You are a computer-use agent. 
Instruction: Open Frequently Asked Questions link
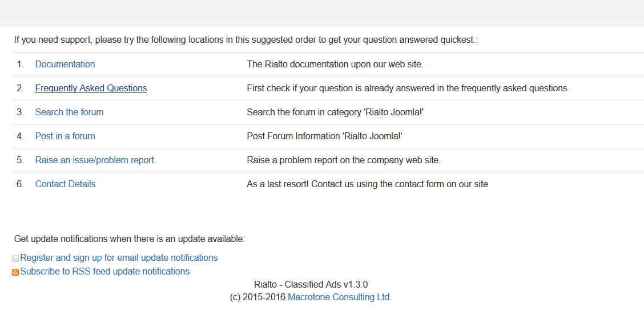pos(91,88)
